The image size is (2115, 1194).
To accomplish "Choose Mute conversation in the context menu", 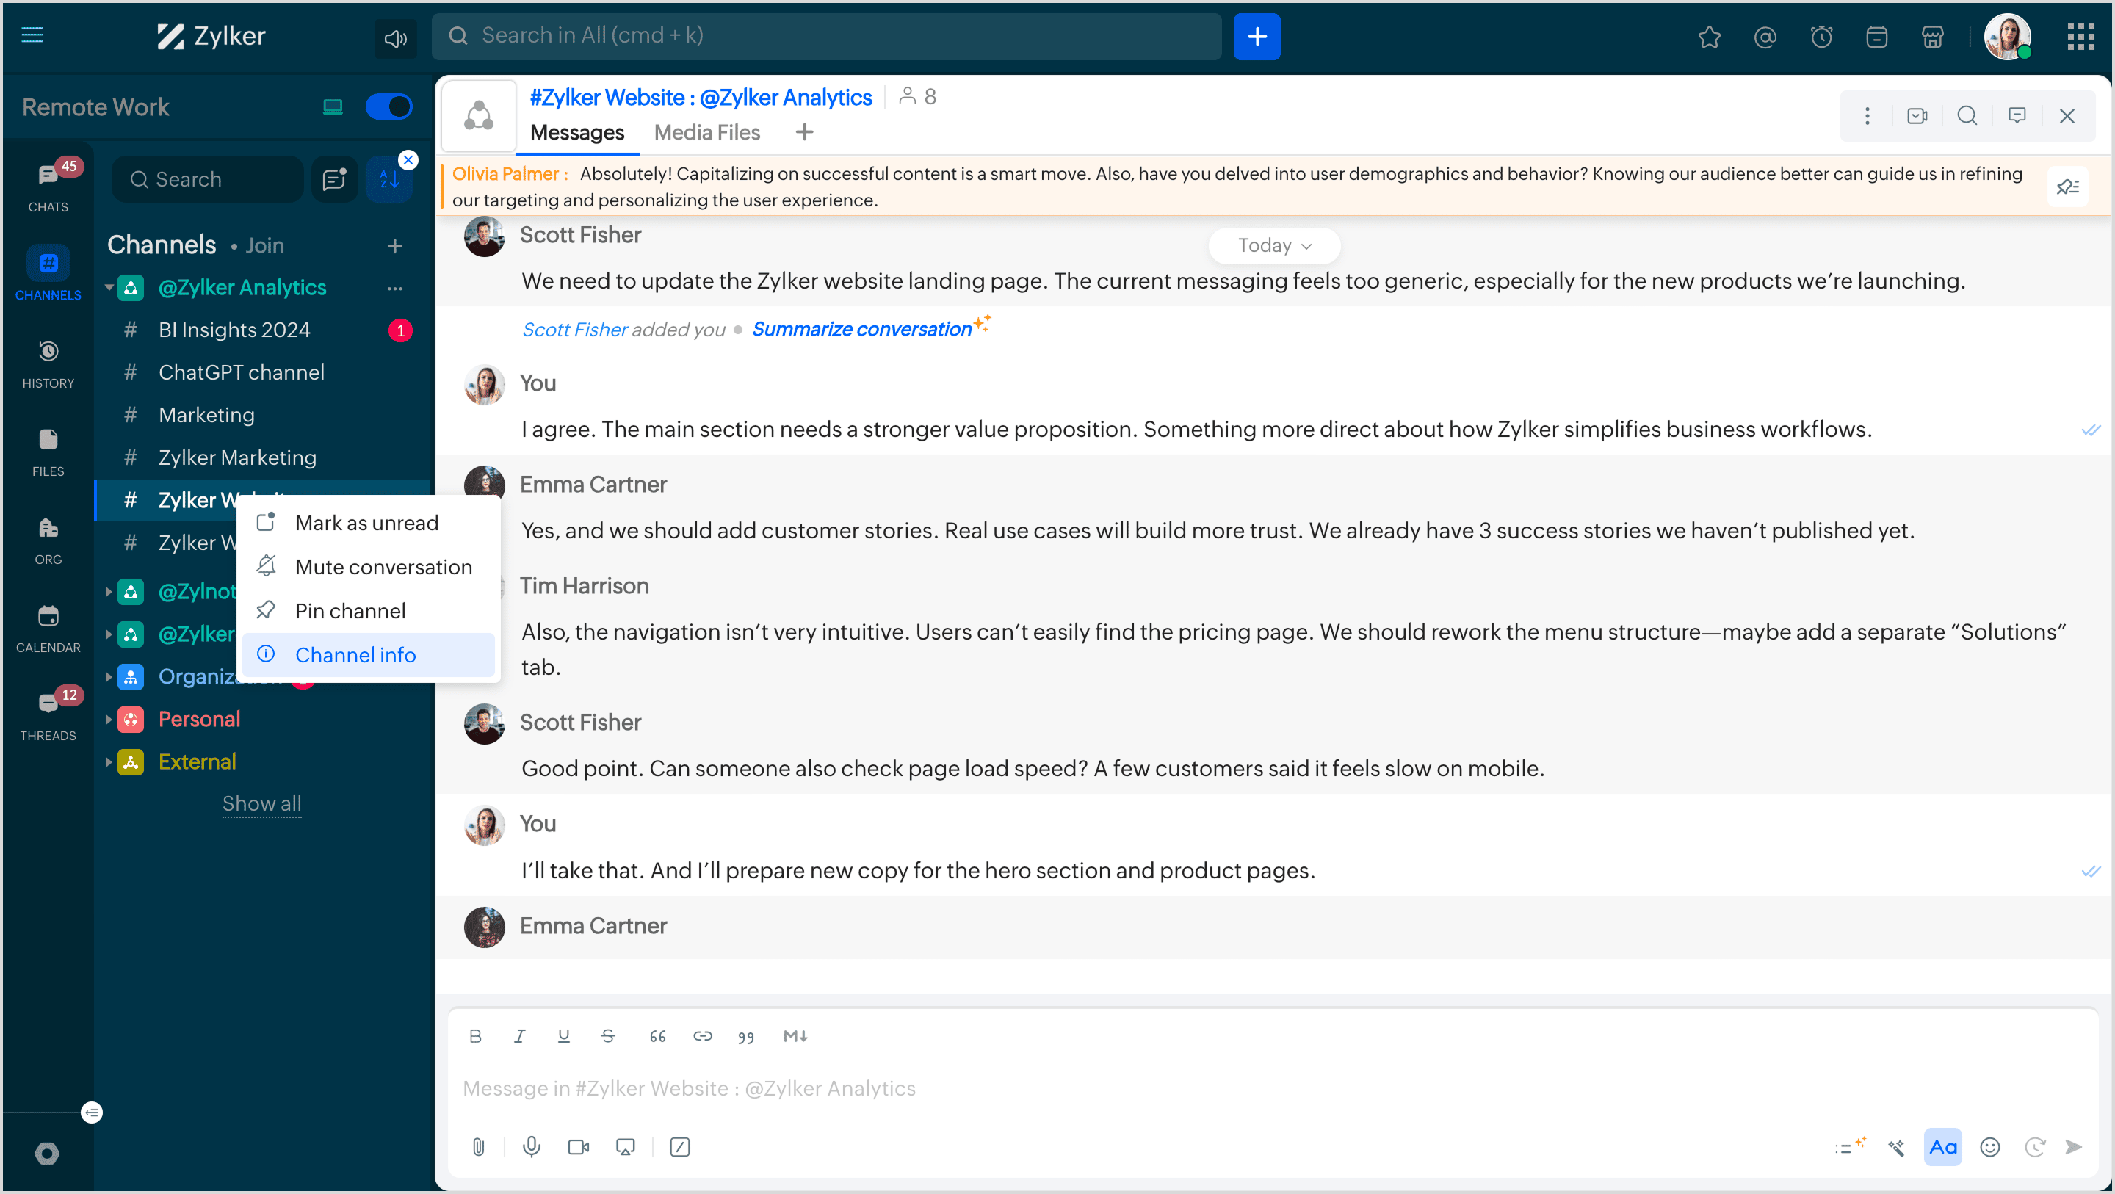I will point(383,567).
